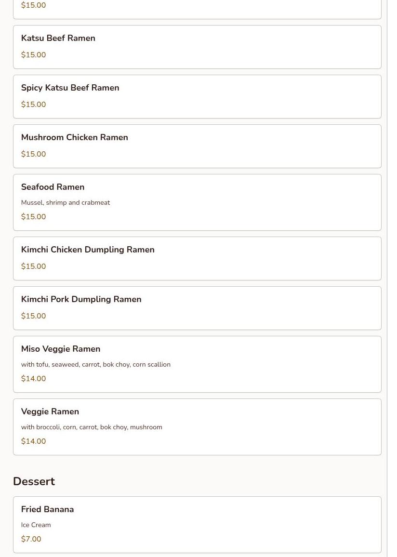Image resolution: width=397 pixels, height=557 pixels.
Task: Click the Seafood Ramen title
Action: tap(53, 187)
